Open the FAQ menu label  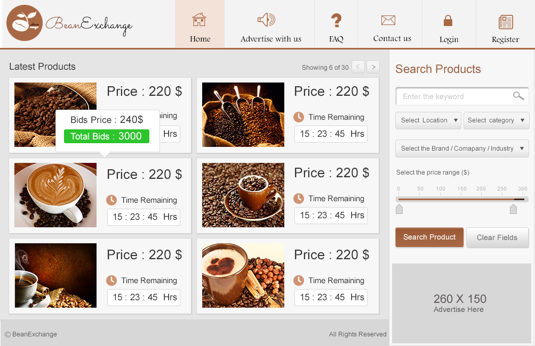point(336,39)
